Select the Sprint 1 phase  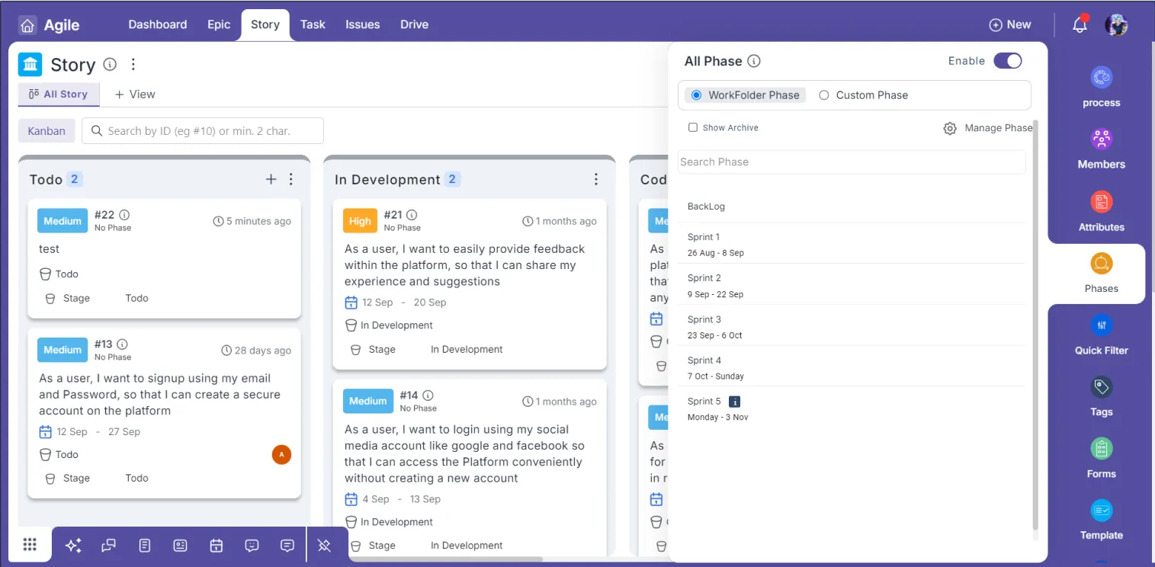[852, 244]
